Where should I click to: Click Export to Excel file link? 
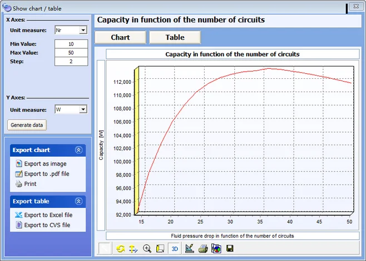pyautogui.click(x=48, y=215)
